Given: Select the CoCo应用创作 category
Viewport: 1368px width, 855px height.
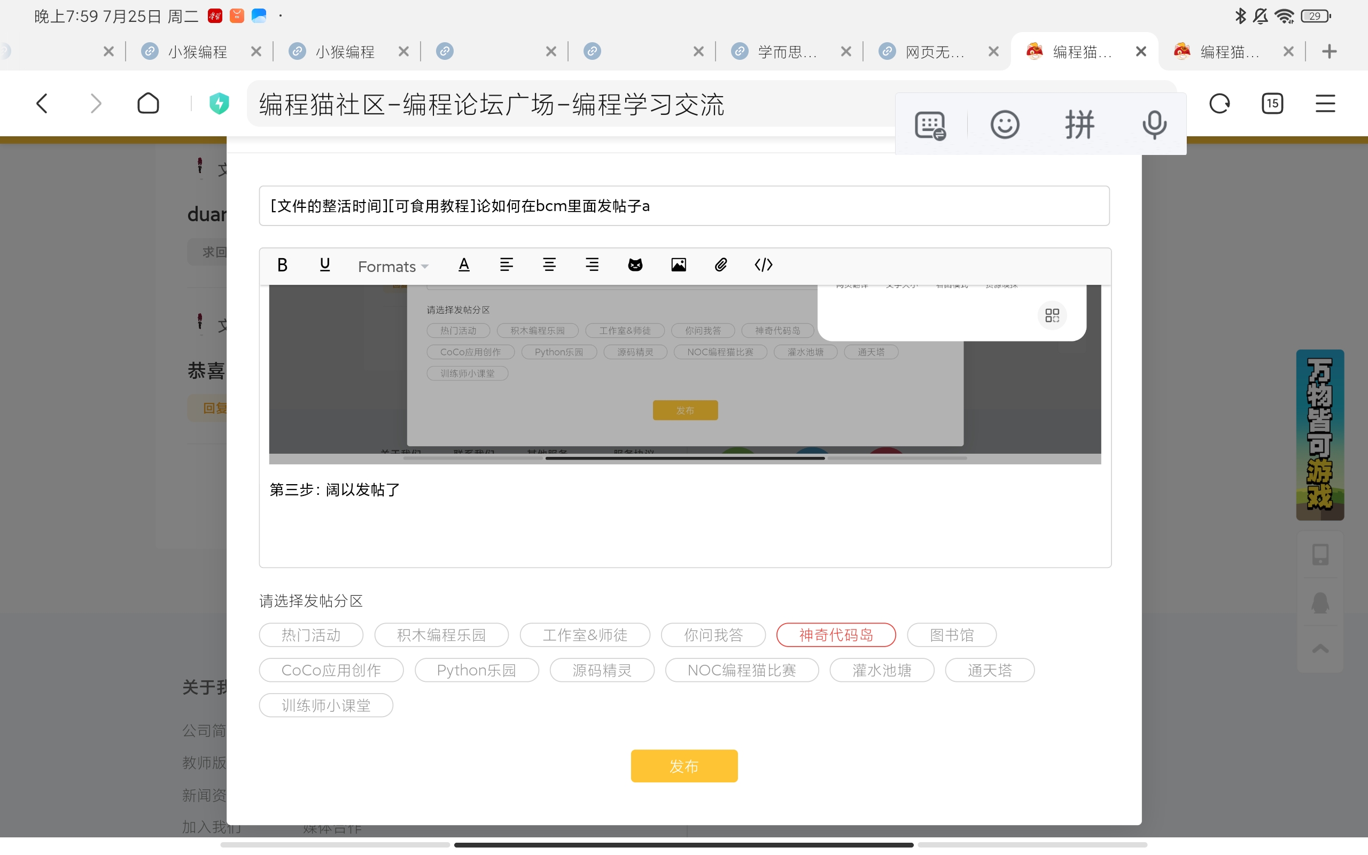Looking at the screenshot, I should pyautogui.click(x=331, y=670).
